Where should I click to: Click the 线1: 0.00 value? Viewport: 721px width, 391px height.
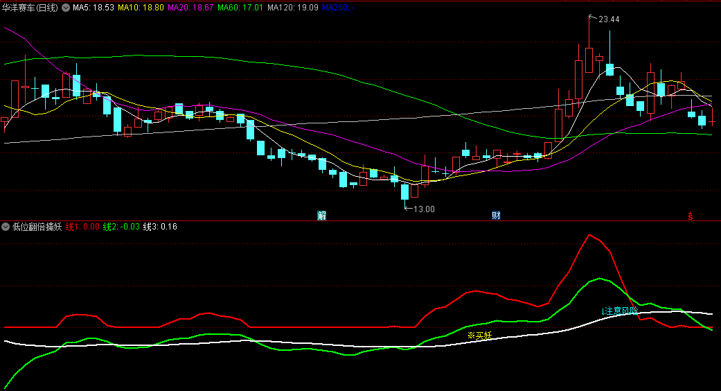(x=82, y=227)
